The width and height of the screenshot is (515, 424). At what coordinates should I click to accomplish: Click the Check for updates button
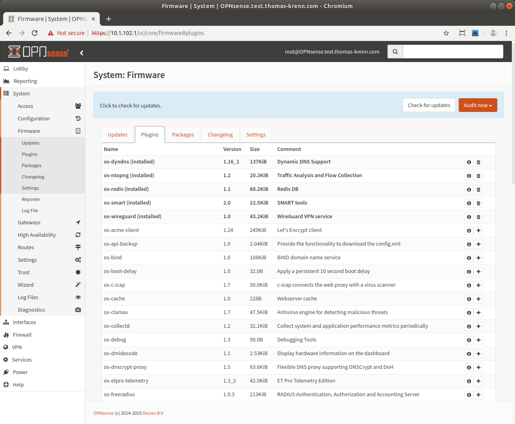[x=429, y=105]
